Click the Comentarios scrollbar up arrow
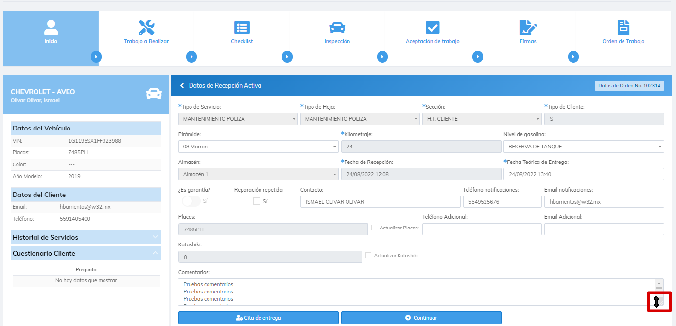Screen dimensions: 676x326 pyautogui.click(x=659, y=284)
